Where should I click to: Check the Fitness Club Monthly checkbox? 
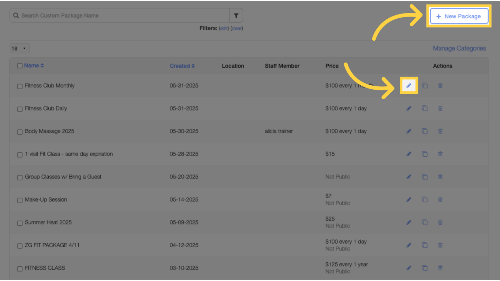[x=20, y=86]
